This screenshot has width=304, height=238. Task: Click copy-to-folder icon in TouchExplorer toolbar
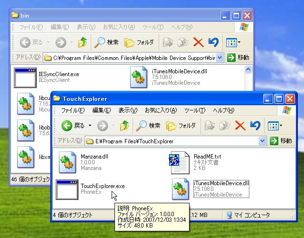tap(225, 126)
